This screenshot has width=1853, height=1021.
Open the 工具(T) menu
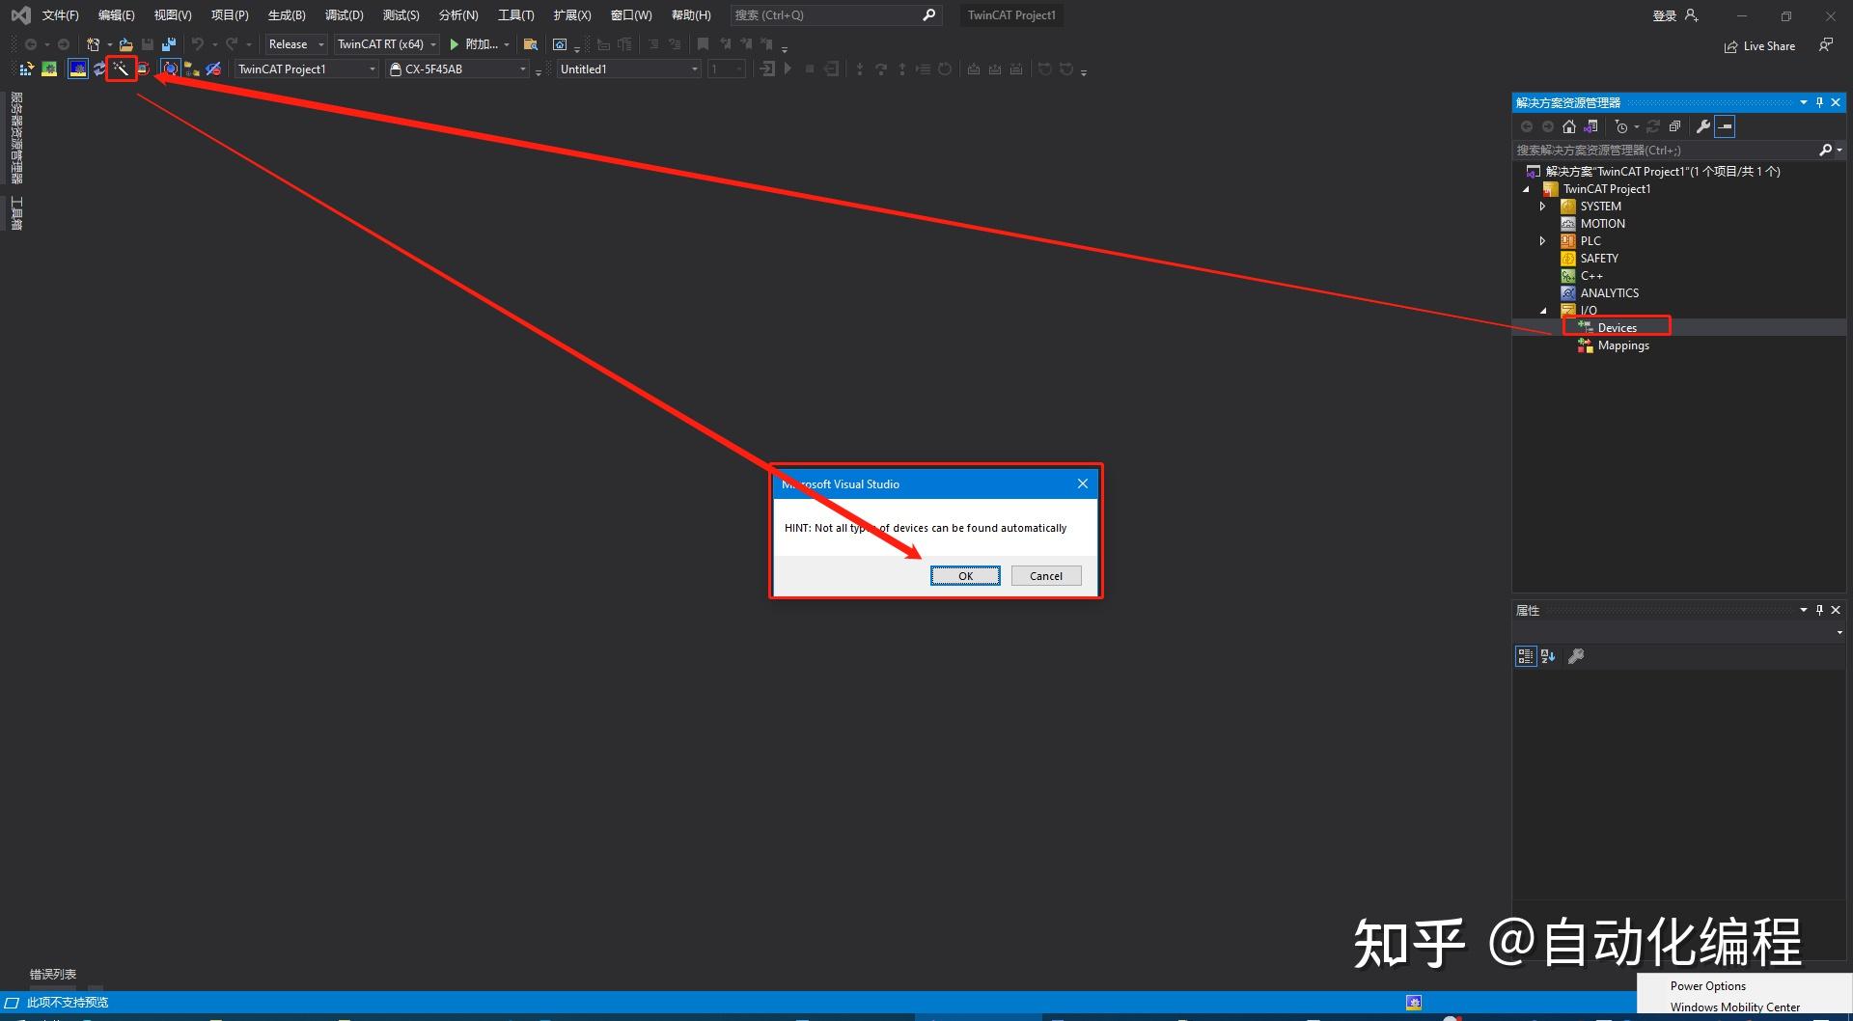click(x=515, y=15)
